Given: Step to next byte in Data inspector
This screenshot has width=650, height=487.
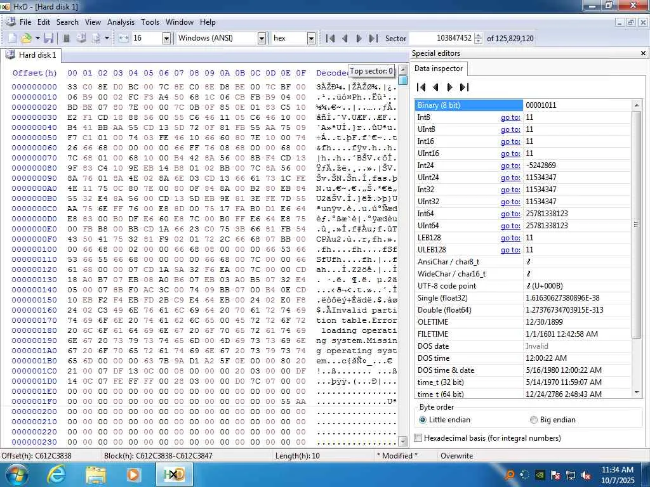Looking at the screenshot, I should 450,87.
